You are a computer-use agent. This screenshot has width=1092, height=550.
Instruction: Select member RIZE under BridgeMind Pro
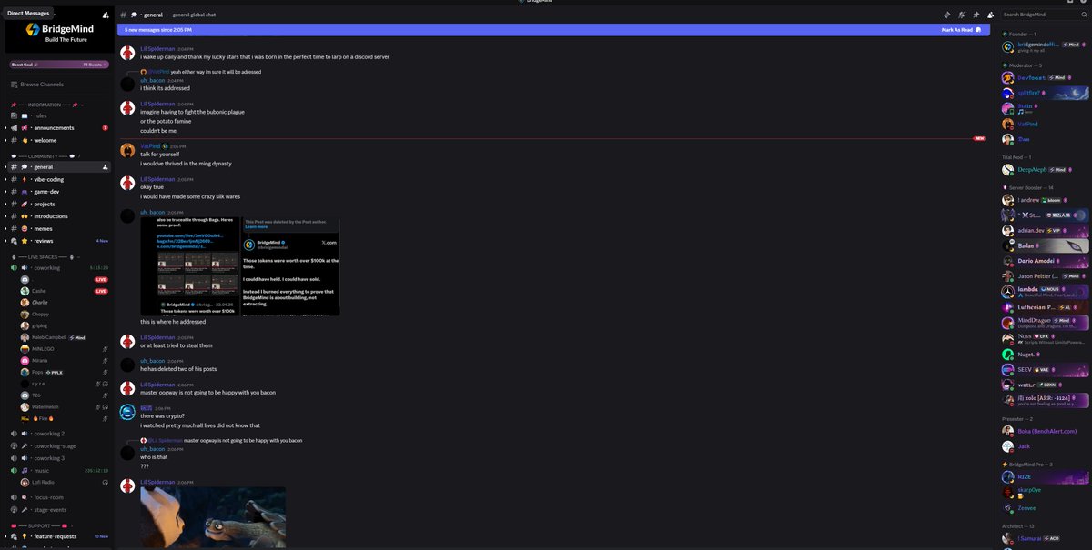tap(1045, 476)
